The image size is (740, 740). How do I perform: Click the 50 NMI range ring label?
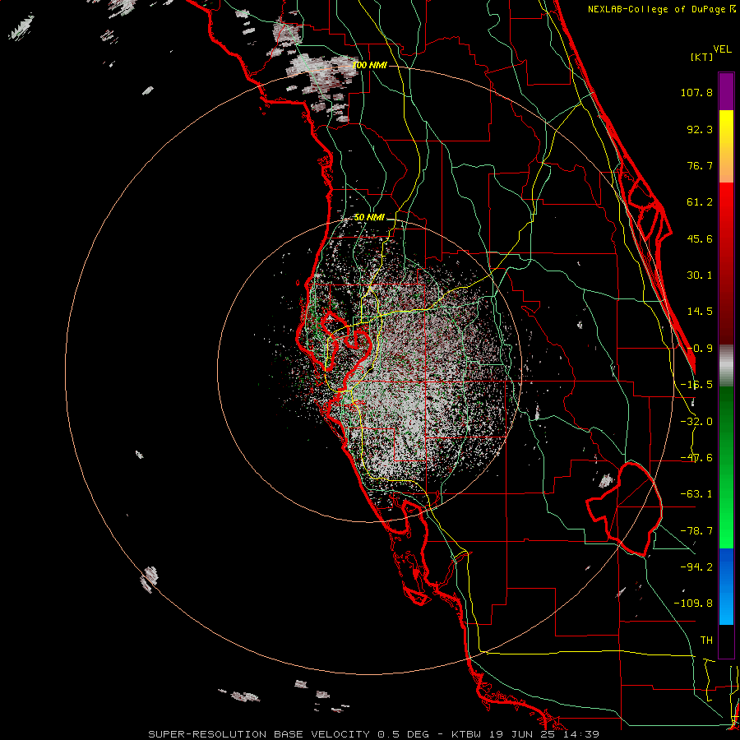(369, 218)
